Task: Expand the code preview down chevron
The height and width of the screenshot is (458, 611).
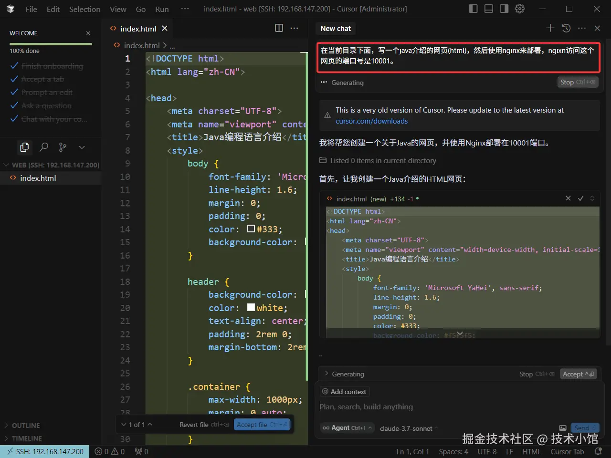Action: tap(460, 333)
